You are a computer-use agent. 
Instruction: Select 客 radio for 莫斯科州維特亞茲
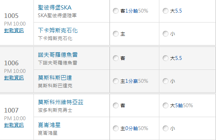(x=116, y=106)
